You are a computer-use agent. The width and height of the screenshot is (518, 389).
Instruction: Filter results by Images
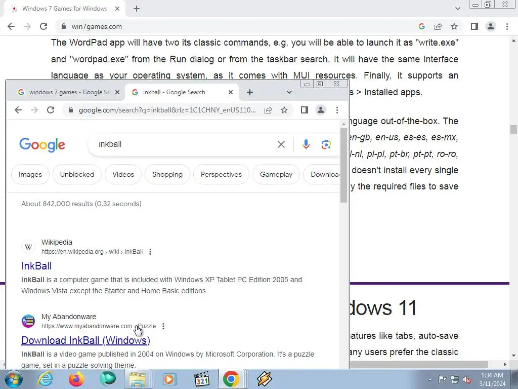tap(30, 174)
